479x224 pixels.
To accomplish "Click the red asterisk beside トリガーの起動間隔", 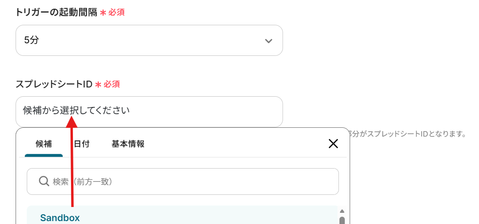I will pos(103,13).
